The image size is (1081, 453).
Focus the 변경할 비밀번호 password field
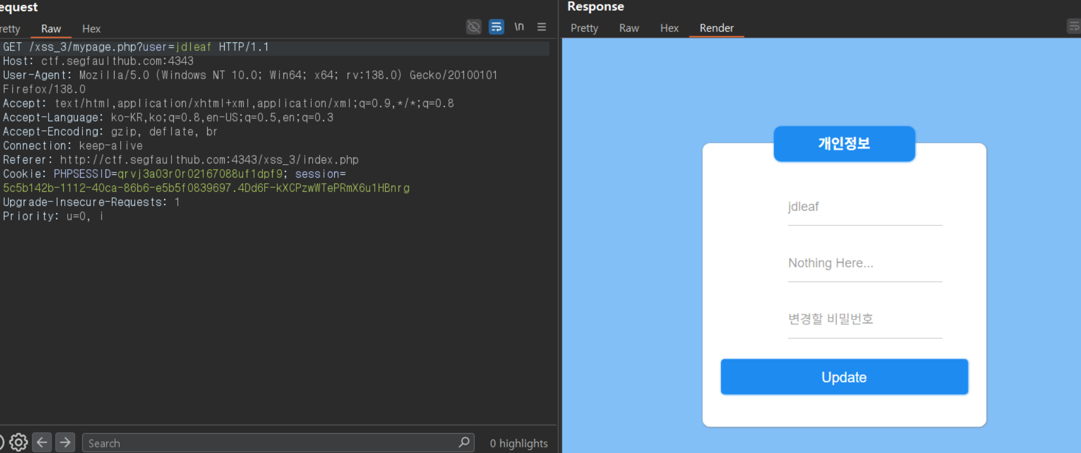[865, 320]
